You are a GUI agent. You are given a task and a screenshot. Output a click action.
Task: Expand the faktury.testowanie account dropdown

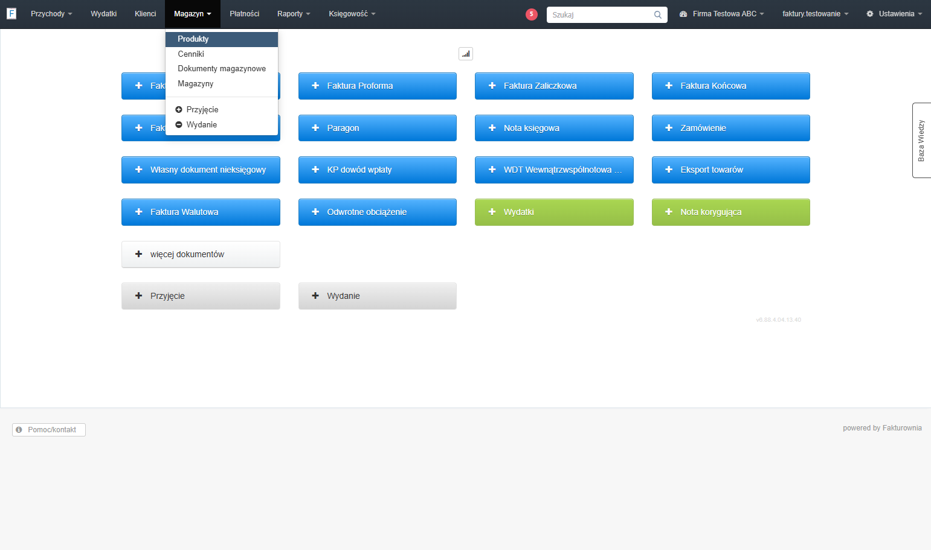point(816,14)
